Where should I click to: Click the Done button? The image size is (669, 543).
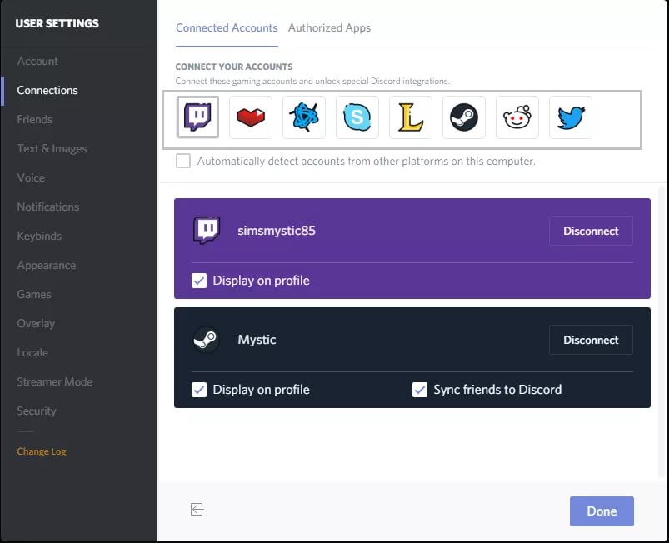(602, 511)
